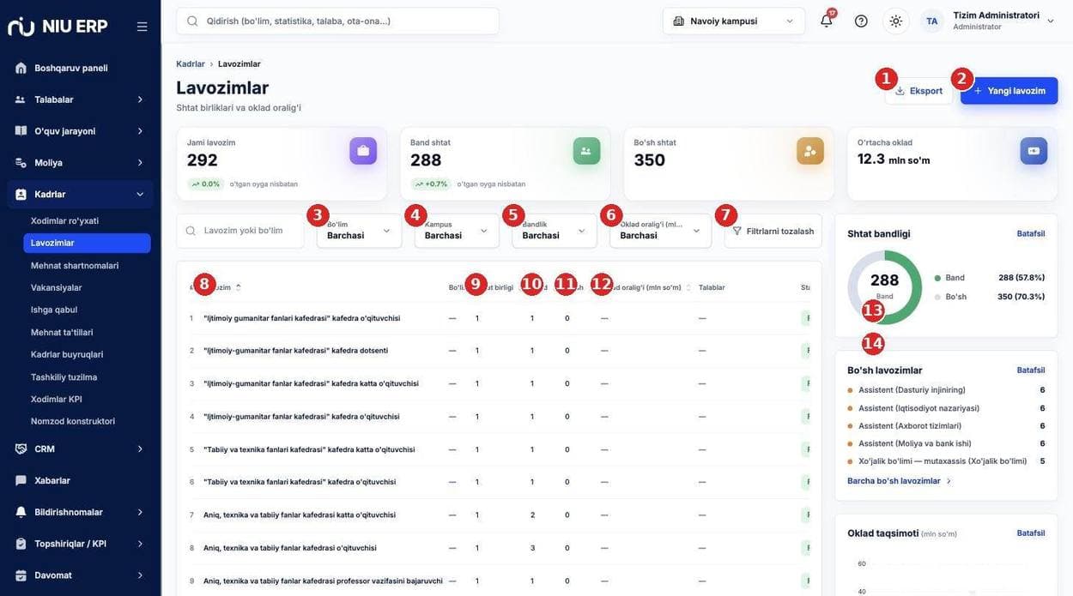The image size is (1073, 596).
Task: Expand the CRM sidebar section
Action: pos(80,449)
